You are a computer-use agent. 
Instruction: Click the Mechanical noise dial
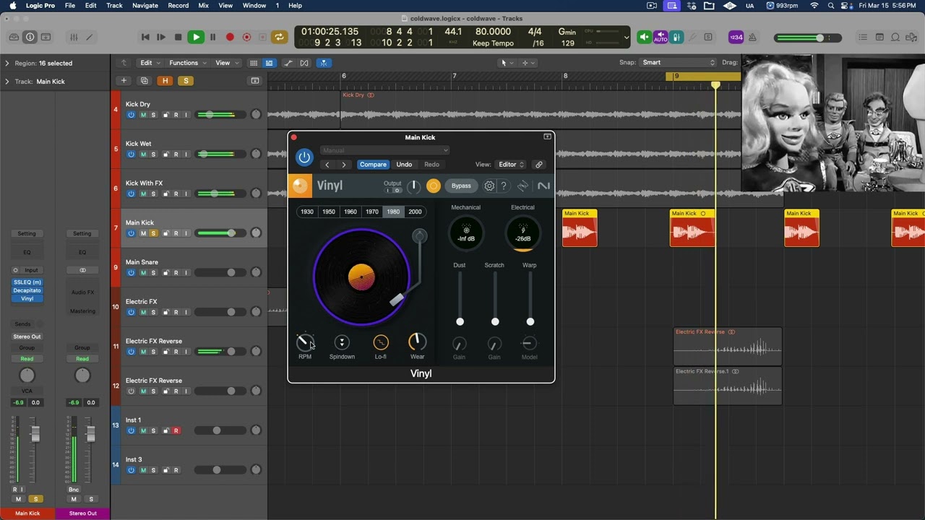pos(466,234)
